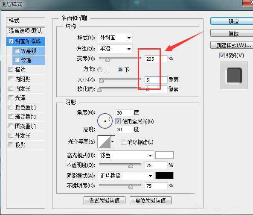This screenshot has width=253, height=215.
Task: Click the style preview thumbnail
Action: click(234, 75)
